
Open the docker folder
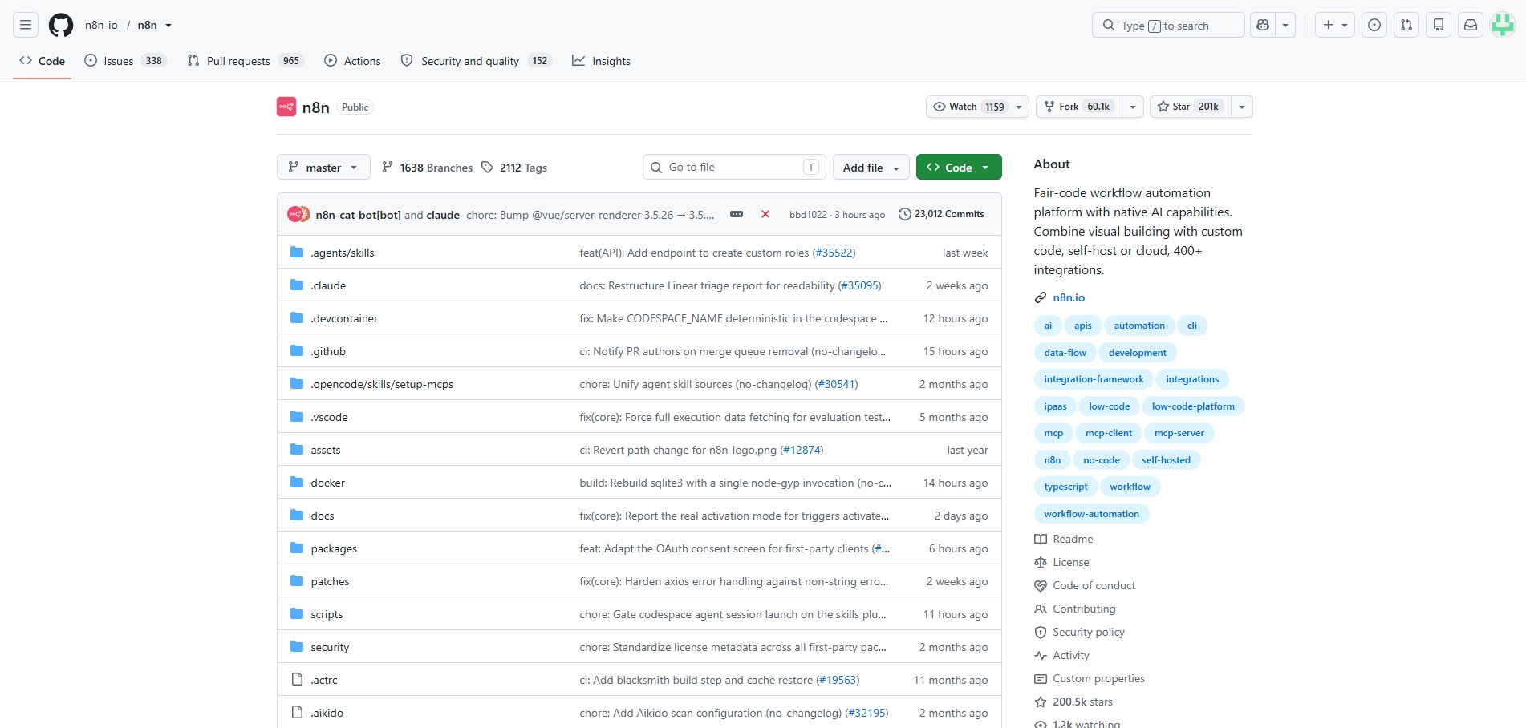point(327,483)
